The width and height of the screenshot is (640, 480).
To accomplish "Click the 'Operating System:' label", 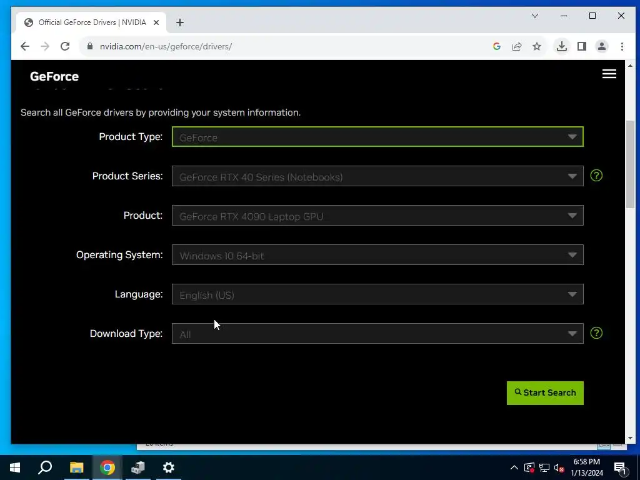I will [119, 255].
